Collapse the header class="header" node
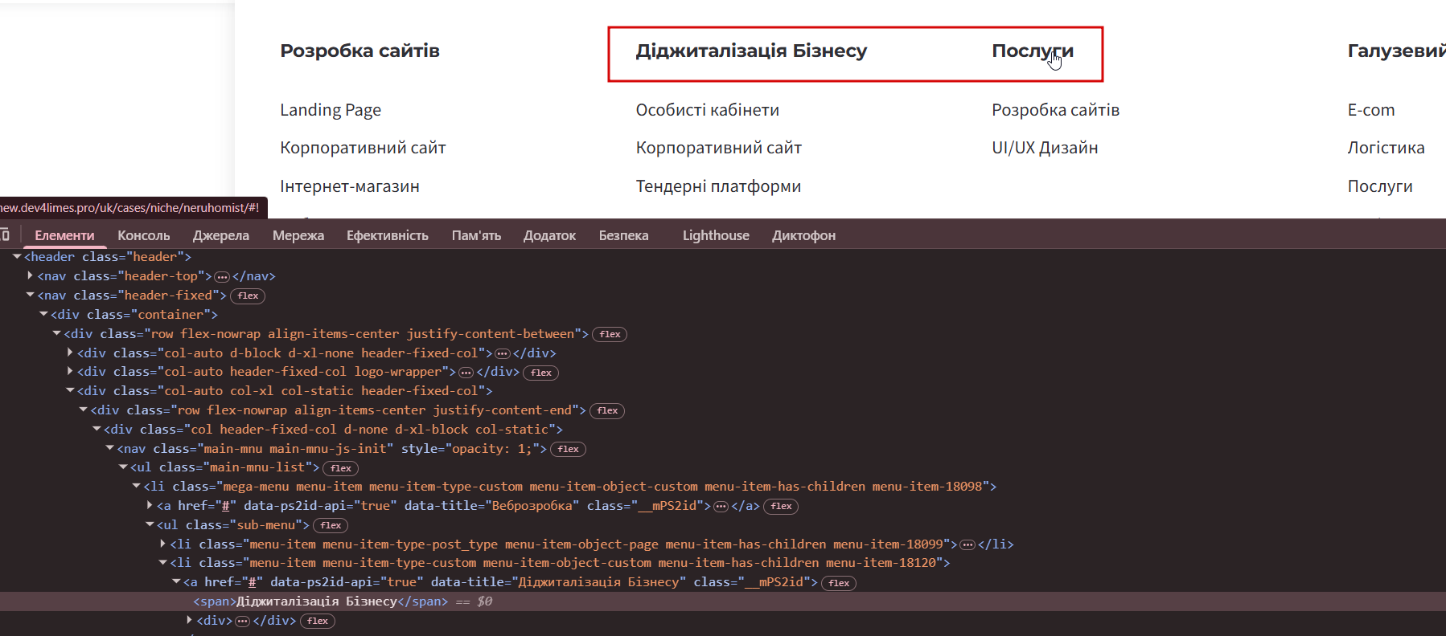The image size is (1446, 636). pyautogui.click(x=17, y=257)
